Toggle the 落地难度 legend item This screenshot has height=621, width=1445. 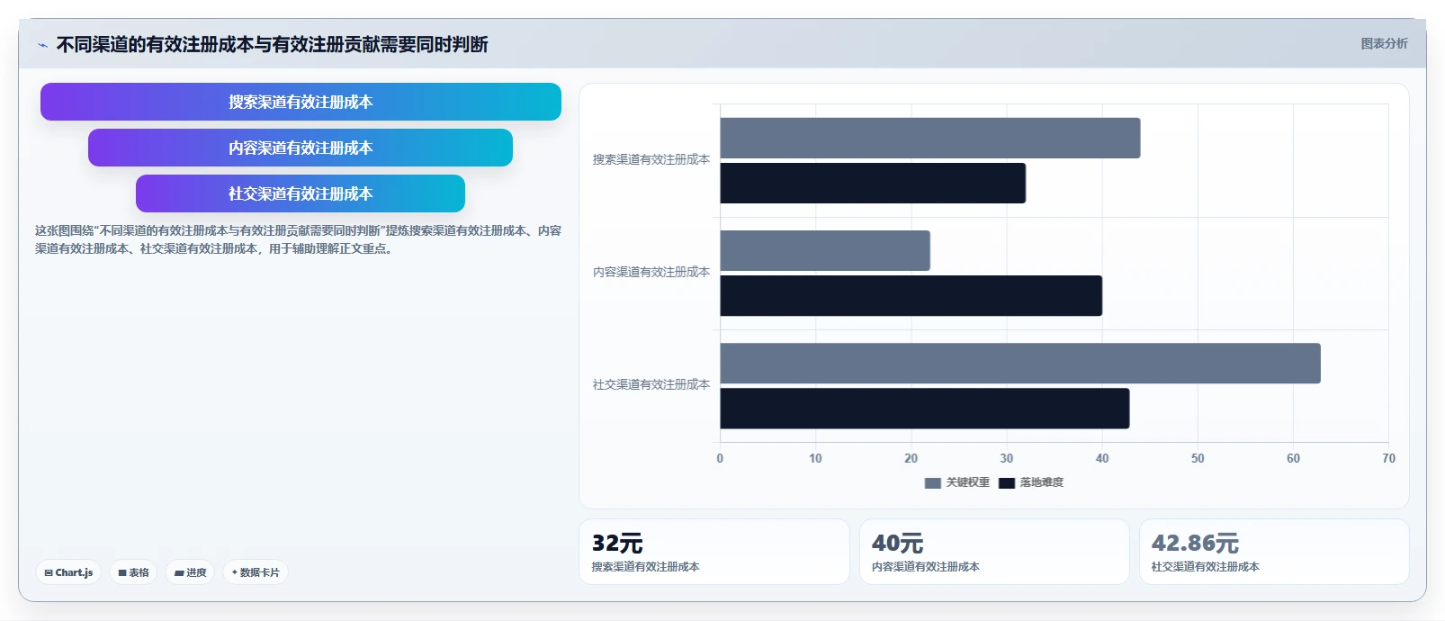[x=1031, y=482]
